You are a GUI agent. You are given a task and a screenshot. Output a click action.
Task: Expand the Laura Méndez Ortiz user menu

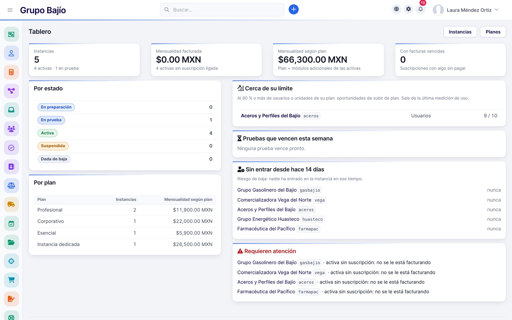[x=466, y=10]
